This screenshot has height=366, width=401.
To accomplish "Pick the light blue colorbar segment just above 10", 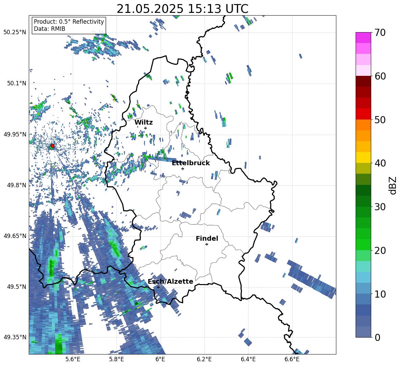I will tap(363, 288).
